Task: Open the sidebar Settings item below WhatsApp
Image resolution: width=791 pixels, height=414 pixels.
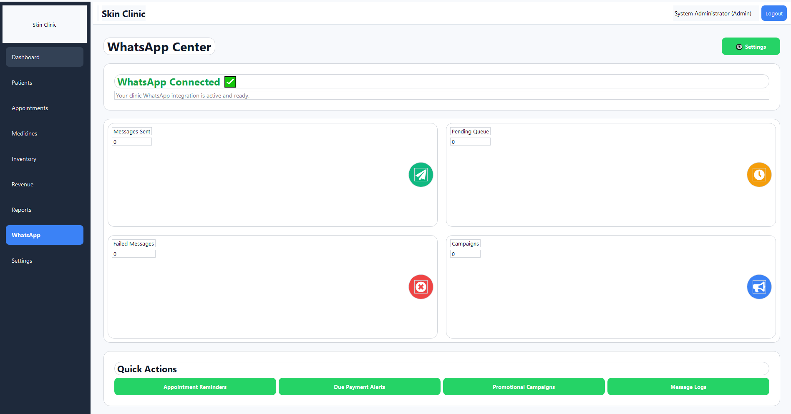Action: click(x=45, y=261)
